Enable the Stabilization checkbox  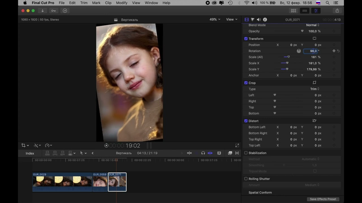(x=246, y=153)
